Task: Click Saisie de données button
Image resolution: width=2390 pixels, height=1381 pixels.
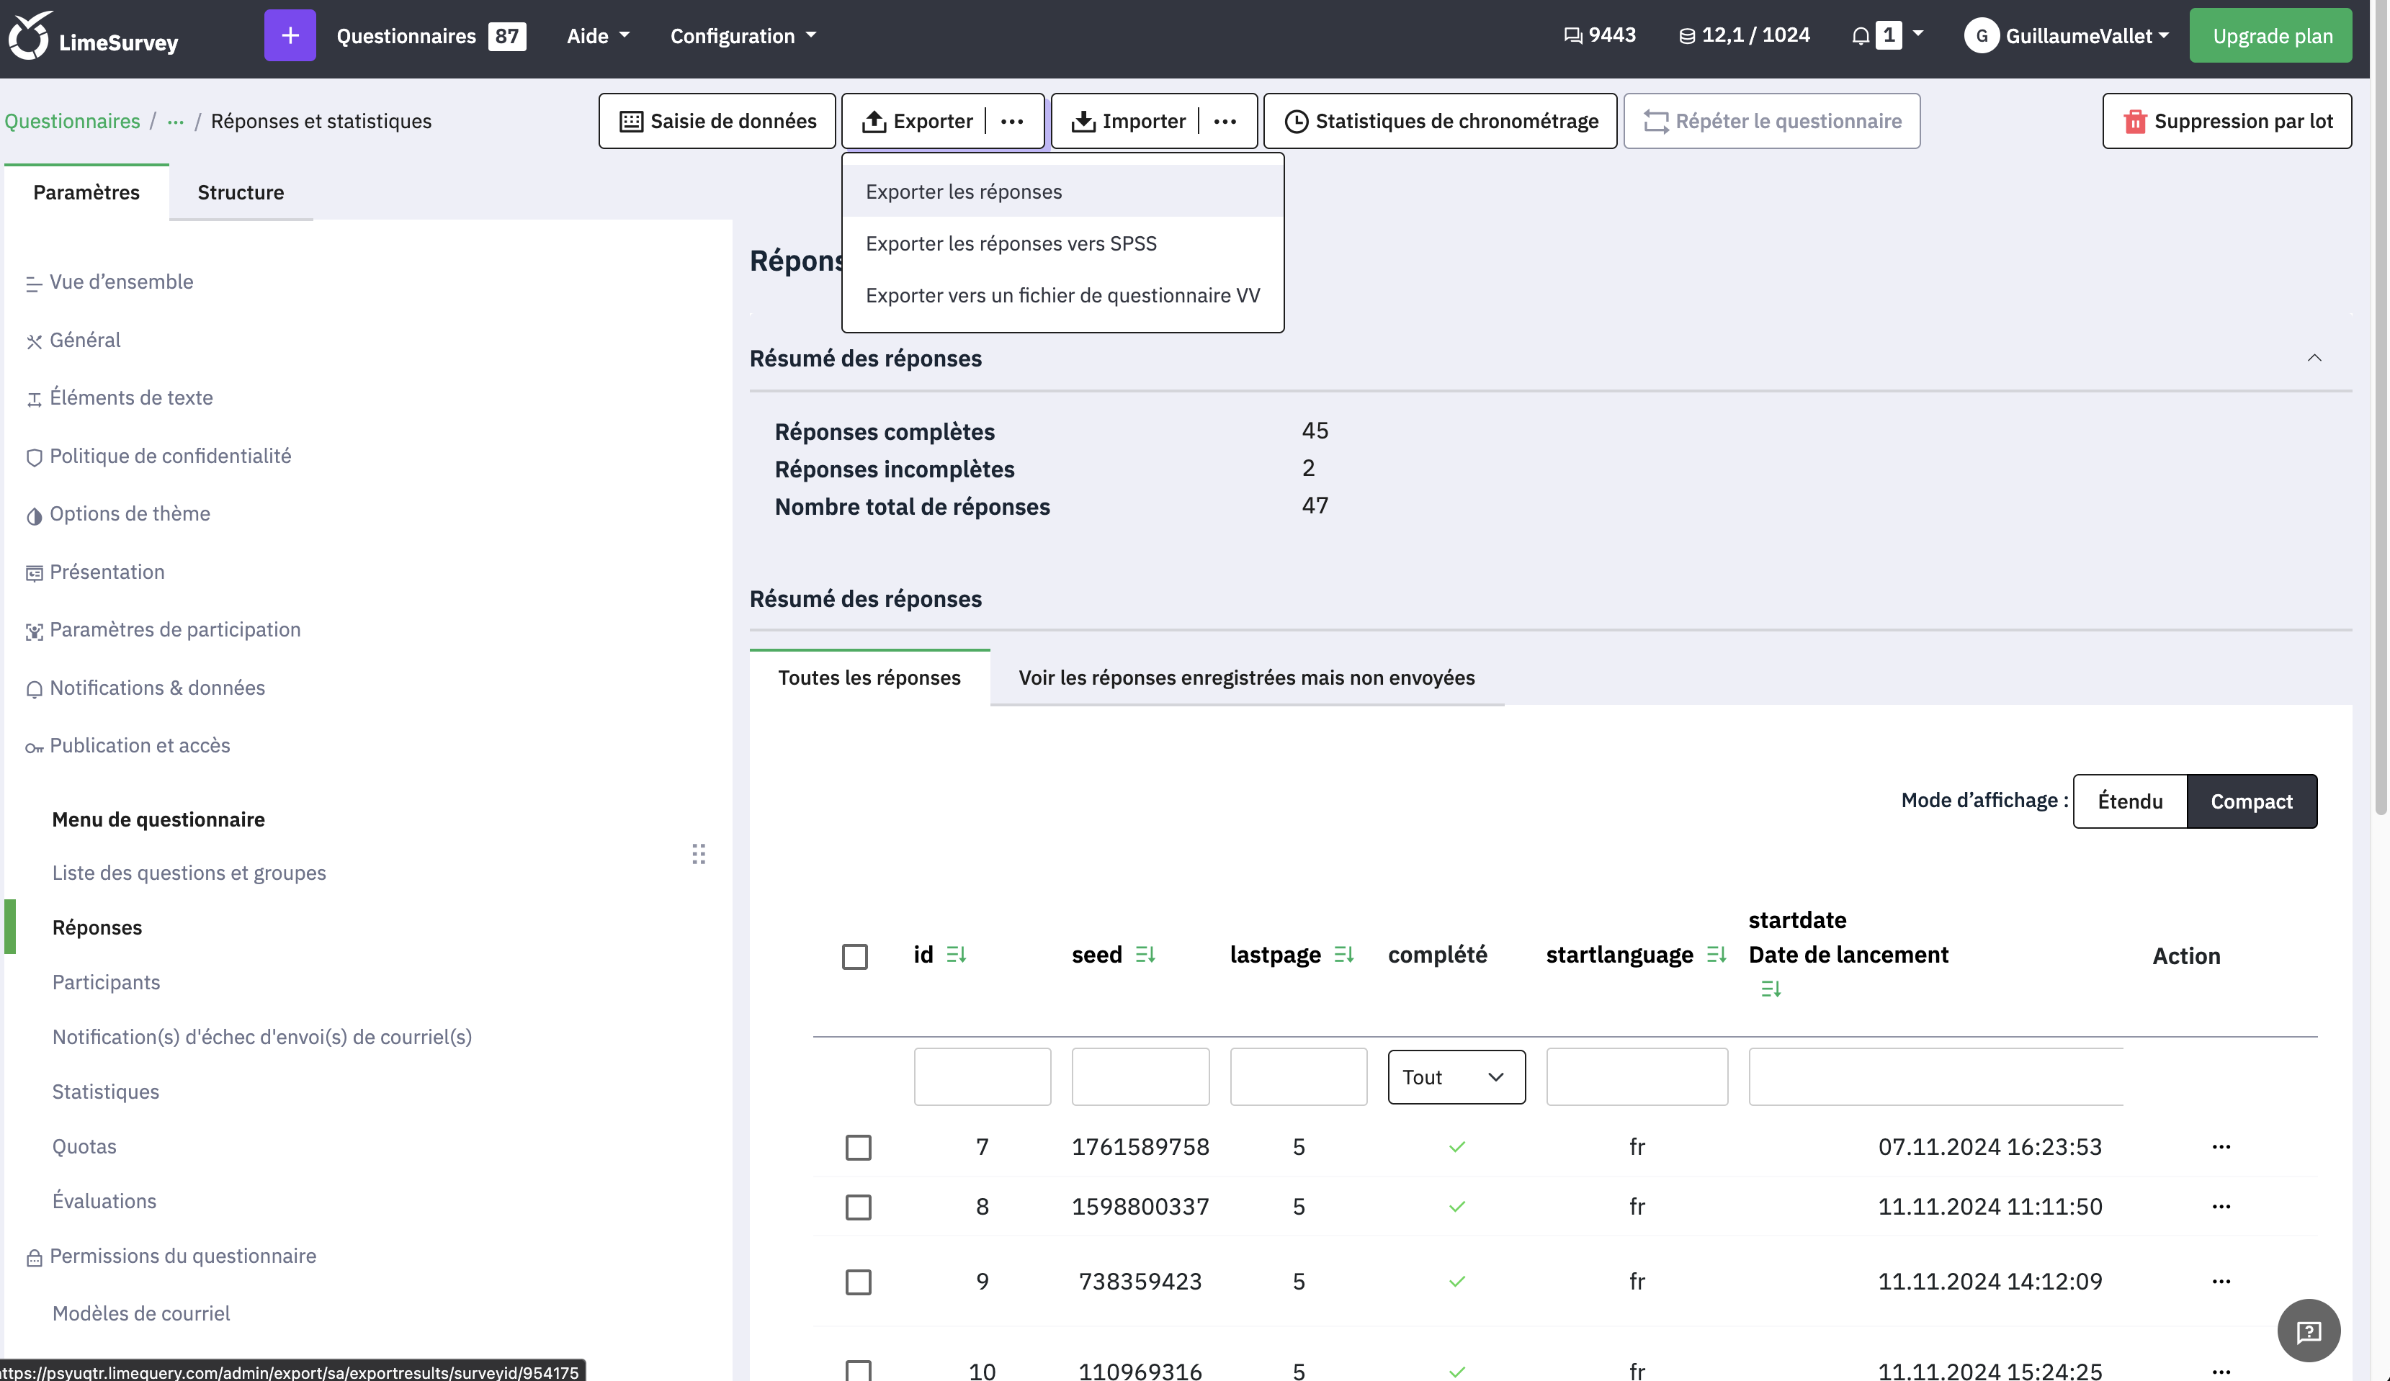Action: click(x=717, y=121)
